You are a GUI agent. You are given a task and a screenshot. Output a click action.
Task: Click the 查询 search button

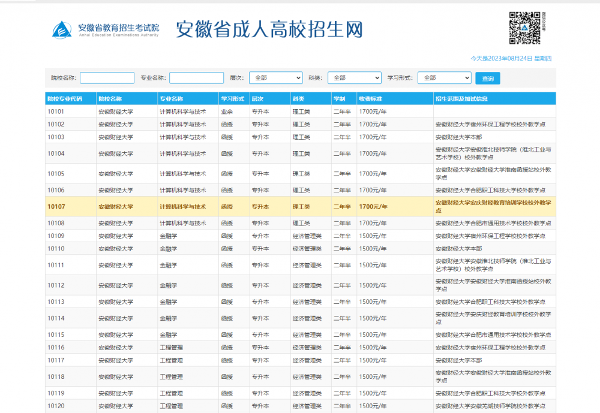[x=488, y=79]
